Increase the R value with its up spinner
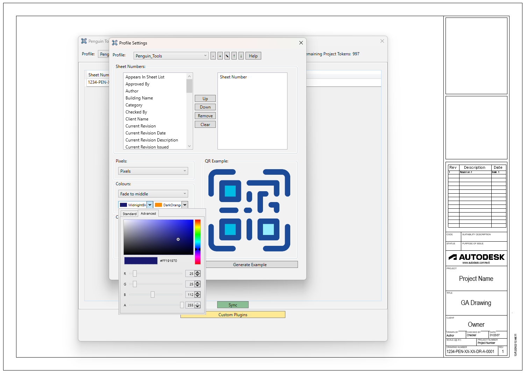This screenshot has width=527, height=374. click(x=198, y=272)
